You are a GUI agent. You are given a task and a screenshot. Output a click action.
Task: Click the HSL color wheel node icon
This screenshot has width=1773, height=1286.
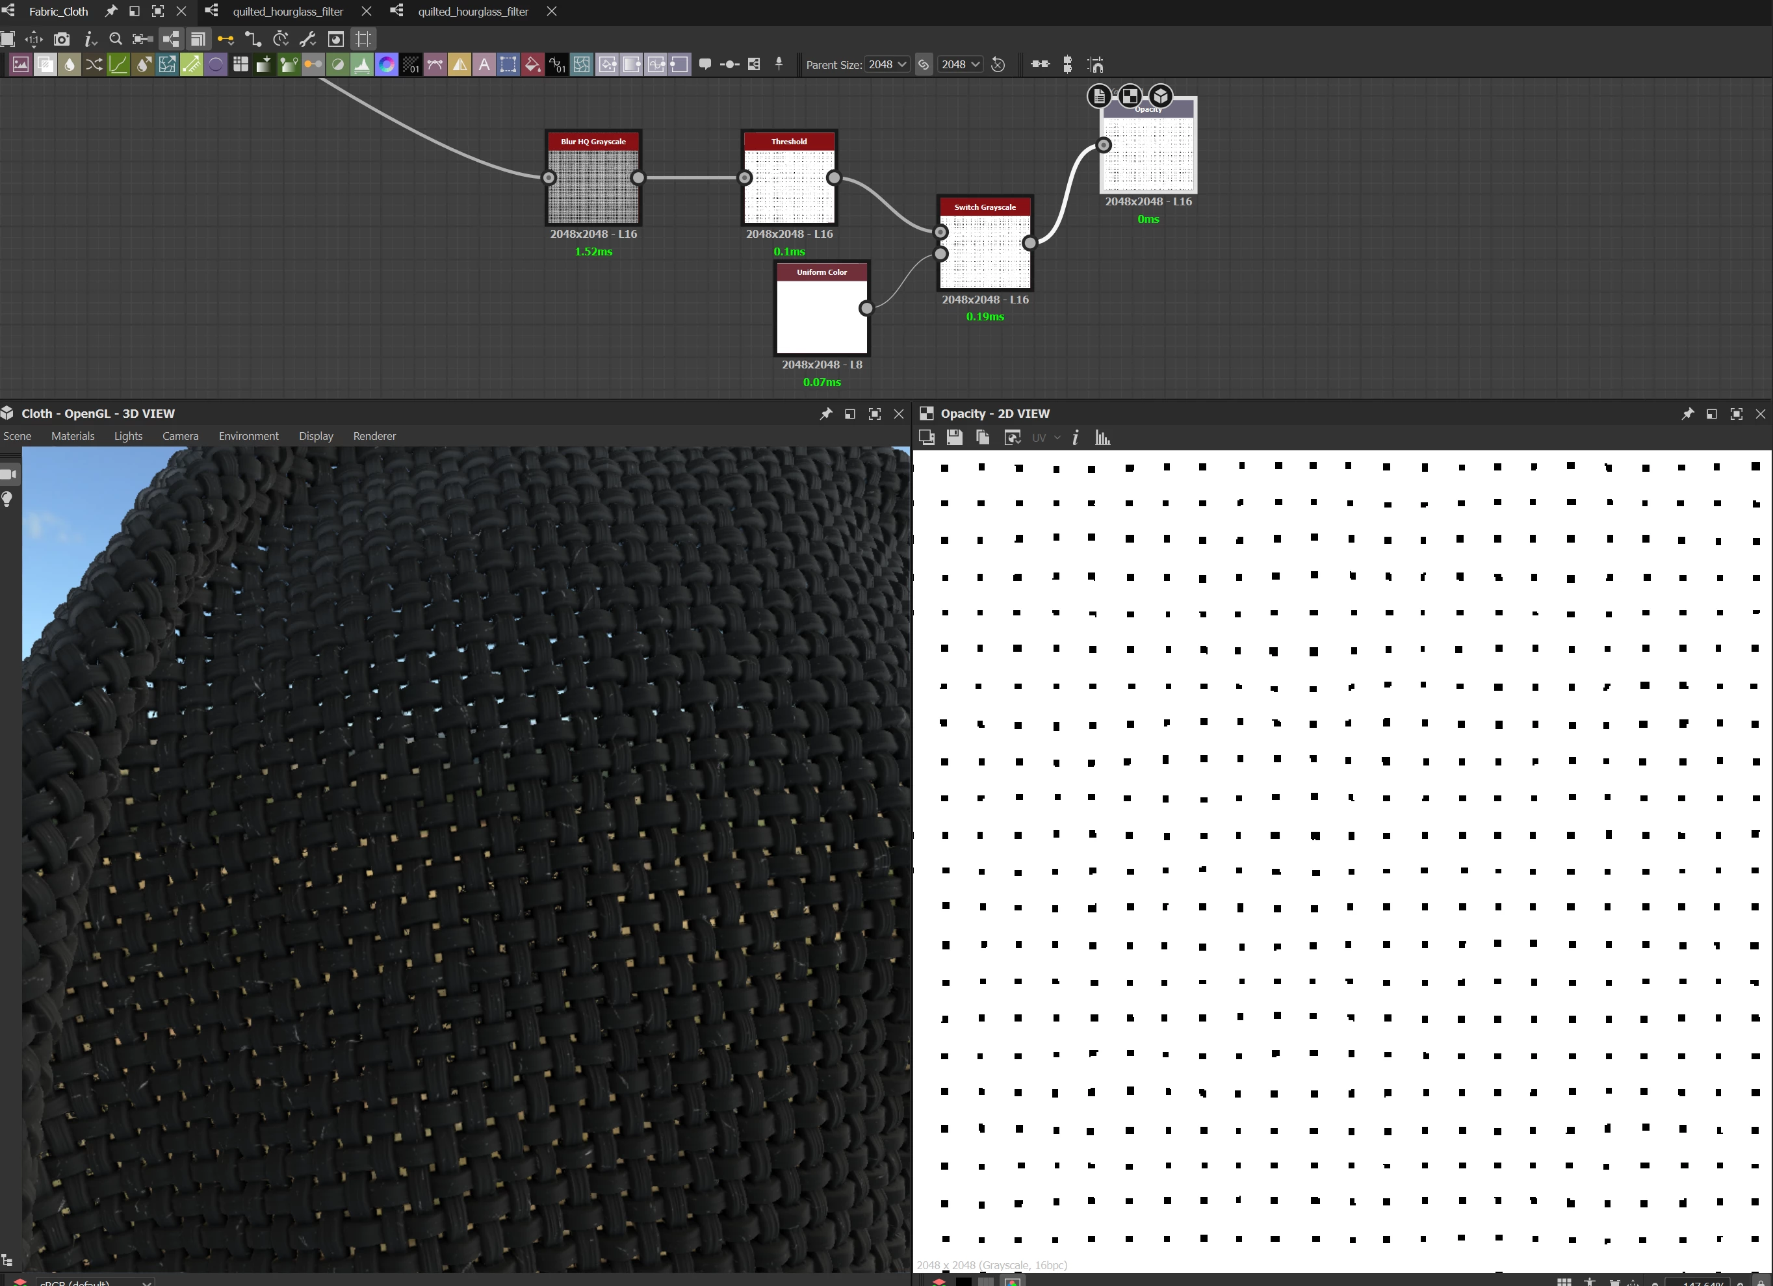(386, 65)
